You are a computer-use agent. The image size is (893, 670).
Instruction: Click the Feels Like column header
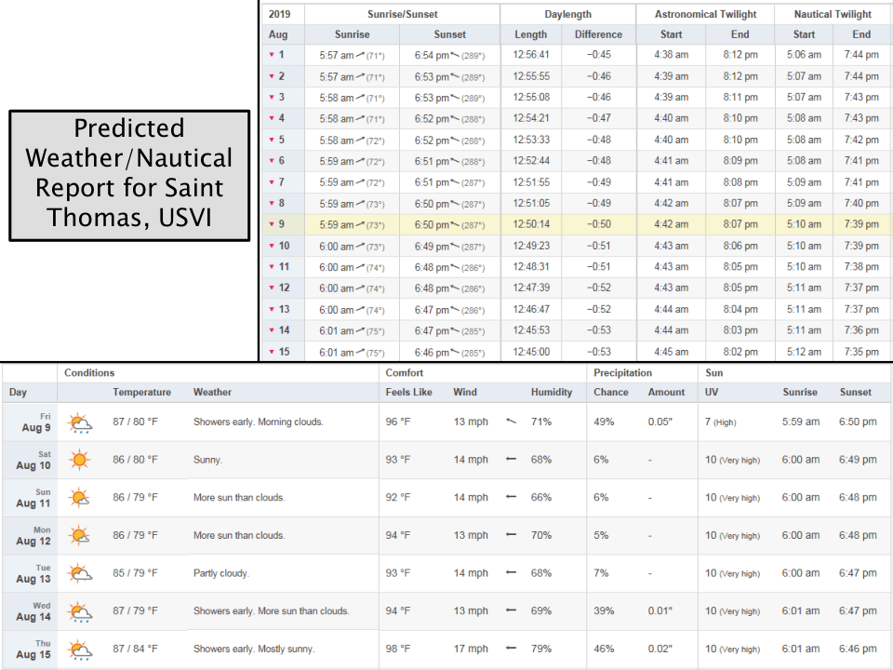(x=408, y=392)
